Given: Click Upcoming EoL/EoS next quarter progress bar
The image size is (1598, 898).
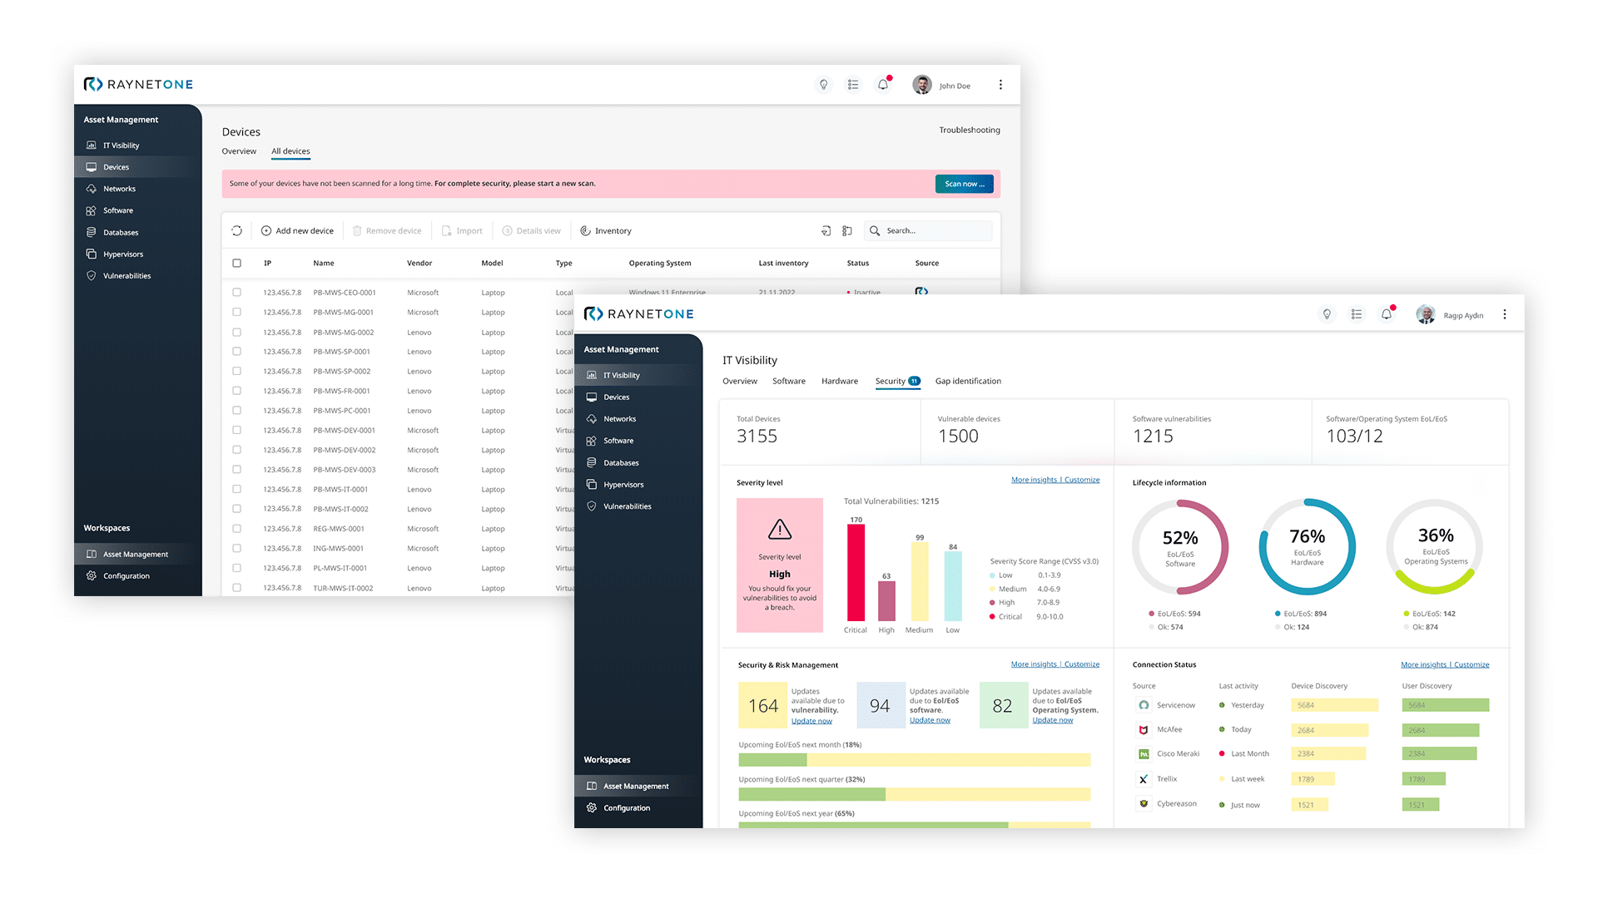Looking at the screenshot, I should coord(914,794).
